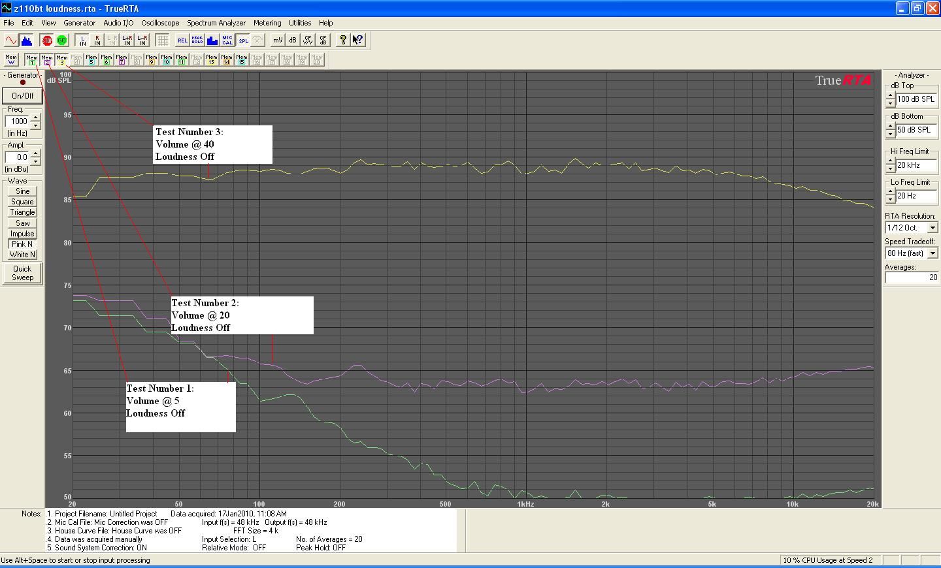This screenshot has width=941, height=568.
Task: Toggle the SPL toolbar icon
Action: click(x=242, y=40)
